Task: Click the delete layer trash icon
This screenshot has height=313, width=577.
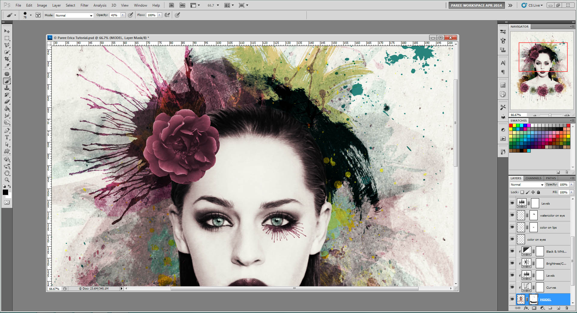Action: click(x=566, y=308)
